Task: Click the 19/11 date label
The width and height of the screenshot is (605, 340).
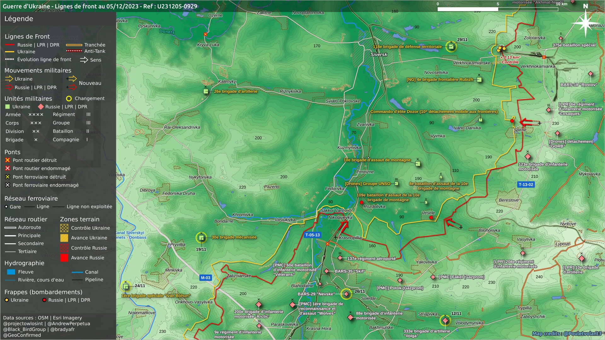Action: (201, 249)
